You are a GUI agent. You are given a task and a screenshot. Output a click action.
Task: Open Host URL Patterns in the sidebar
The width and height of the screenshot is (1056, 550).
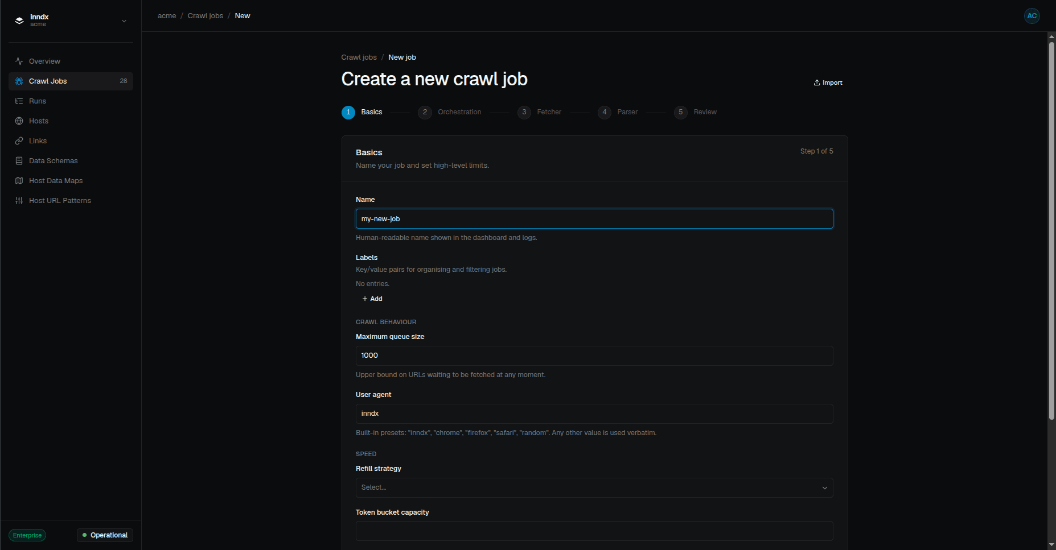click(x=71, y=201)
